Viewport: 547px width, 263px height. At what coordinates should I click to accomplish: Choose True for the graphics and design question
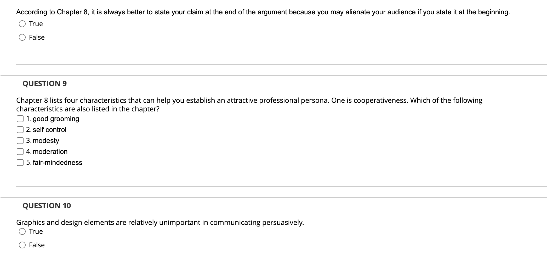coord(22,232)
